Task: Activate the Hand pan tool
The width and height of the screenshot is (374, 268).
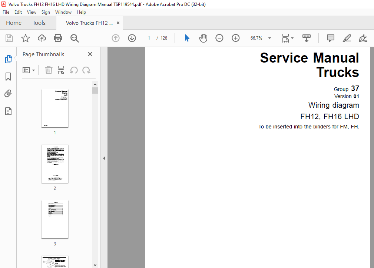Action: 203,38
